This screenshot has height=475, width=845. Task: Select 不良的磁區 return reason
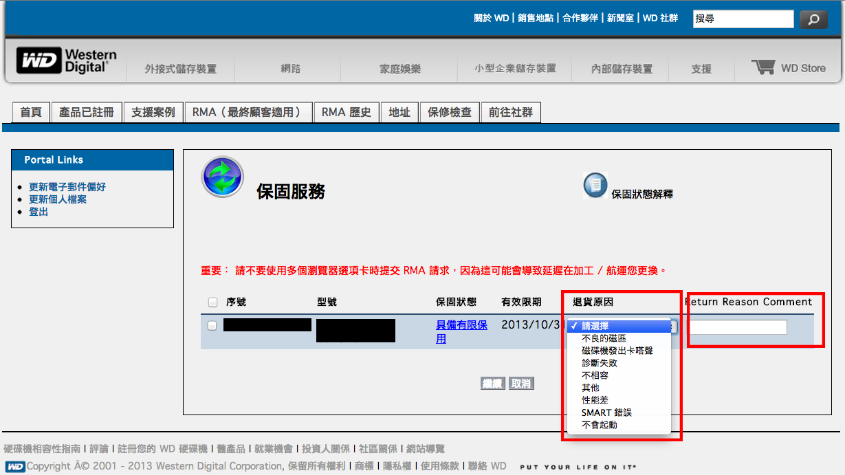click(619, 338)
